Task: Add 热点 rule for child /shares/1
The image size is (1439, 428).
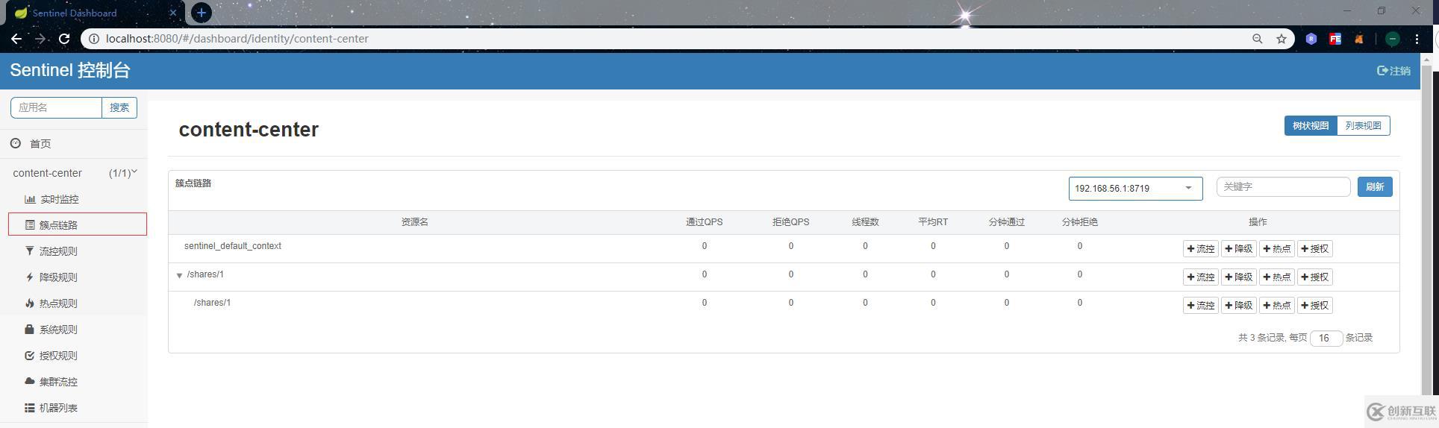Action: click(1277, 306)
